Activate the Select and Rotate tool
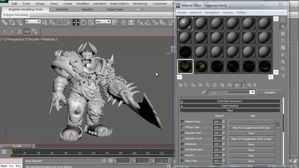The width and height of the screenshot is (299, 168). click(x=84, y=22)
